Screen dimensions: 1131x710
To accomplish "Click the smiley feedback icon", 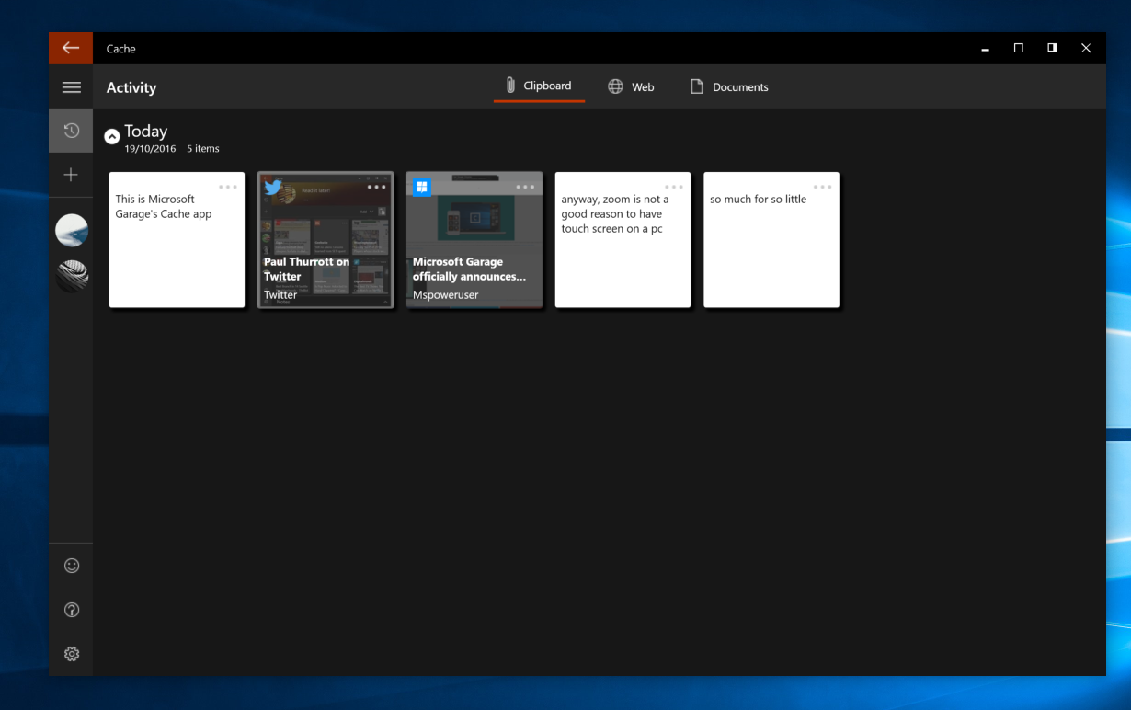I will (x=72, y=566).
